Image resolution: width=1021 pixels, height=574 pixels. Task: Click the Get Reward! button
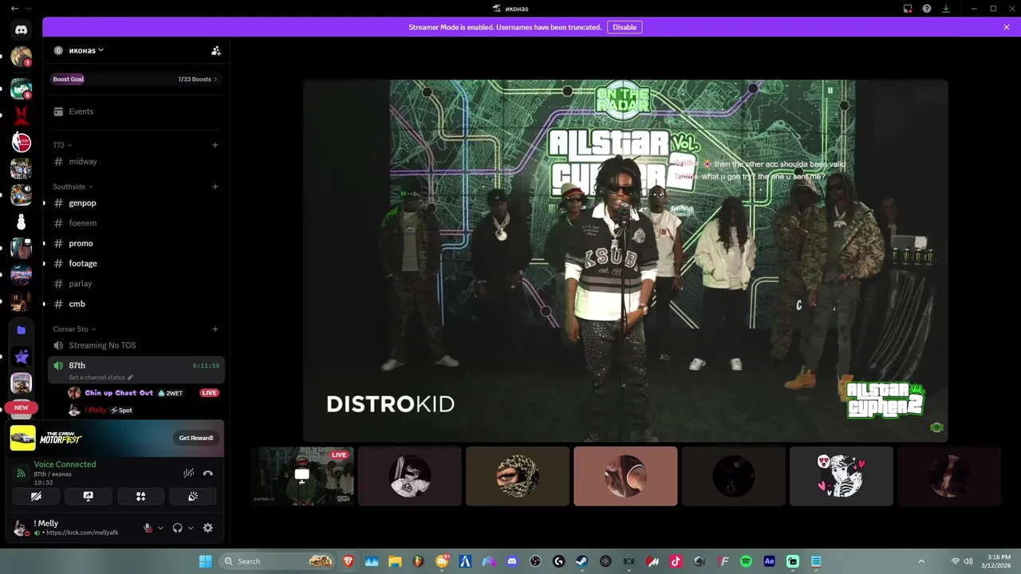point(195,438)
